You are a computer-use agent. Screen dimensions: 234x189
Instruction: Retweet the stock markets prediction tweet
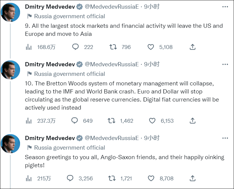pyautogui.click(x=113, y=47)
